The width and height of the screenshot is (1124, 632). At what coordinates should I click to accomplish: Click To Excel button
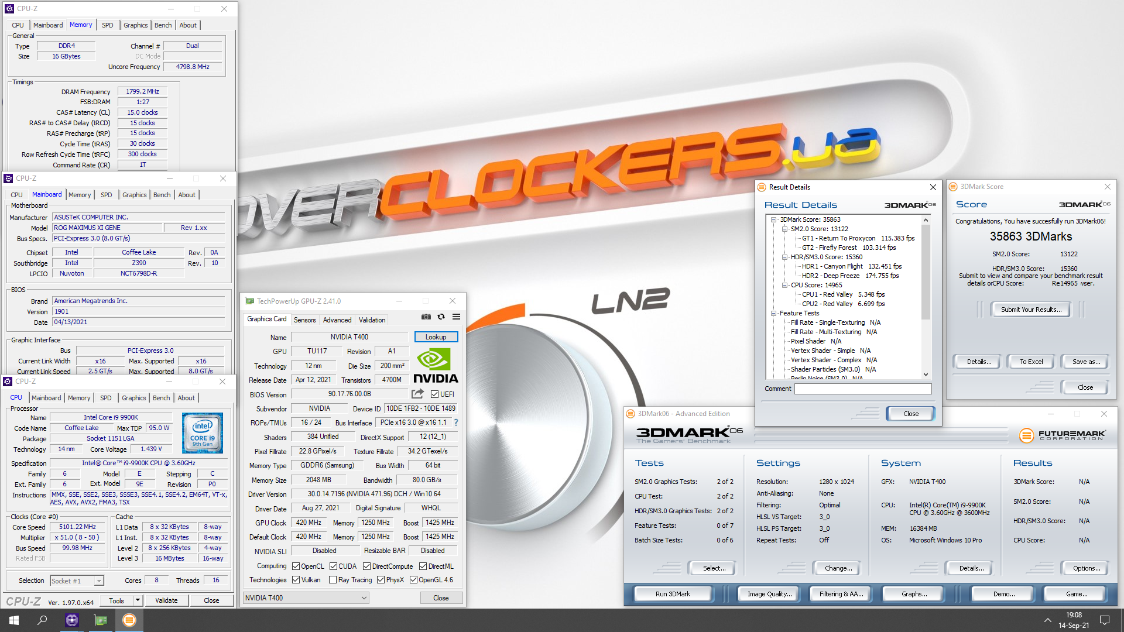pyautogui.click(x=1031, y=362)
